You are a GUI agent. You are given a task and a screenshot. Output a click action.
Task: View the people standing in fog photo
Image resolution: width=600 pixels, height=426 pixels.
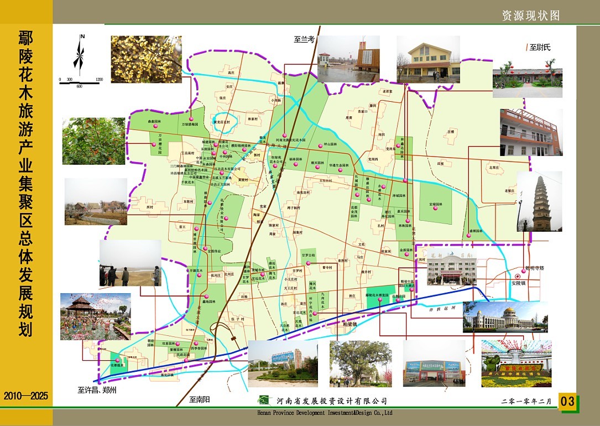tap(130, 263)
